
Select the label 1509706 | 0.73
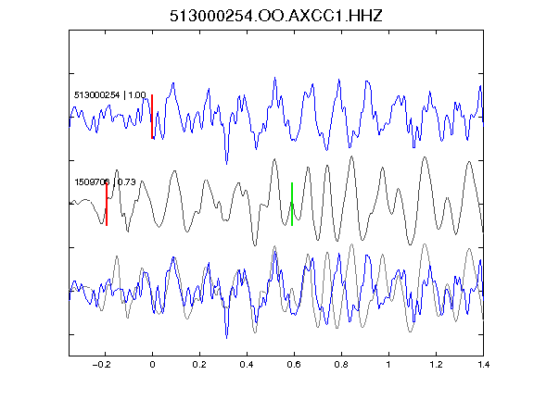105,182
